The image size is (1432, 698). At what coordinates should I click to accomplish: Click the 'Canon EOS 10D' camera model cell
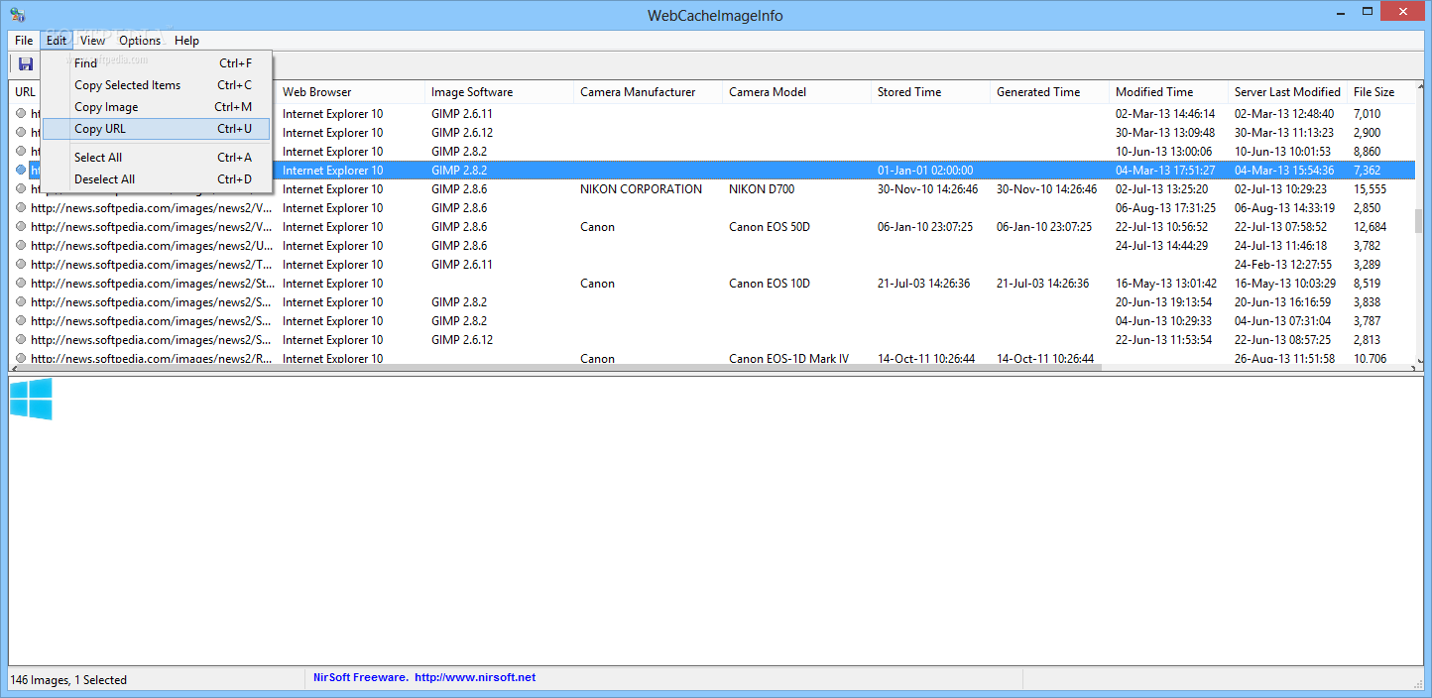[770, 284]
